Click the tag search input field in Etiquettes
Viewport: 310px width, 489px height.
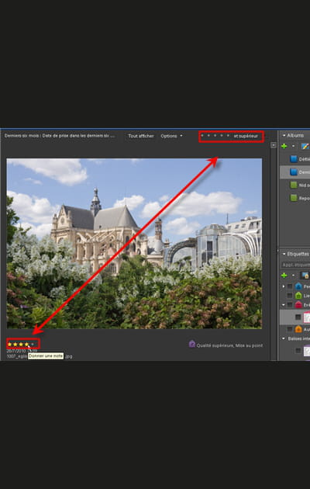pyautogui.click(x=295, y=265)
